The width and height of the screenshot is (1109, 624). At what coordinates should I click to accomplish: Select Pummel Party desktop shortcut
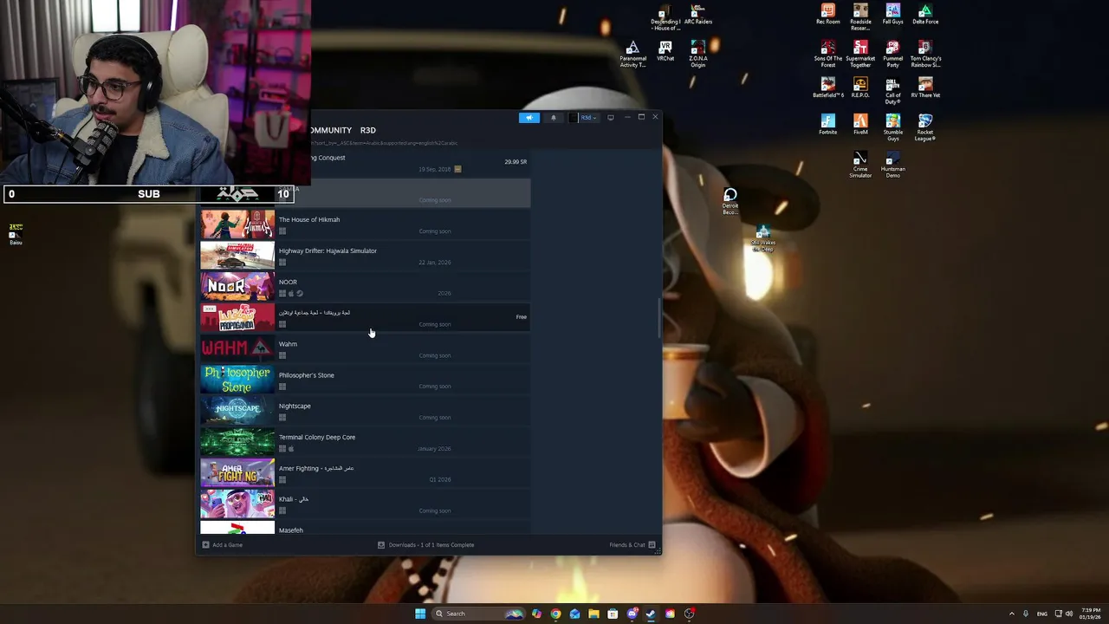point(892,54)
